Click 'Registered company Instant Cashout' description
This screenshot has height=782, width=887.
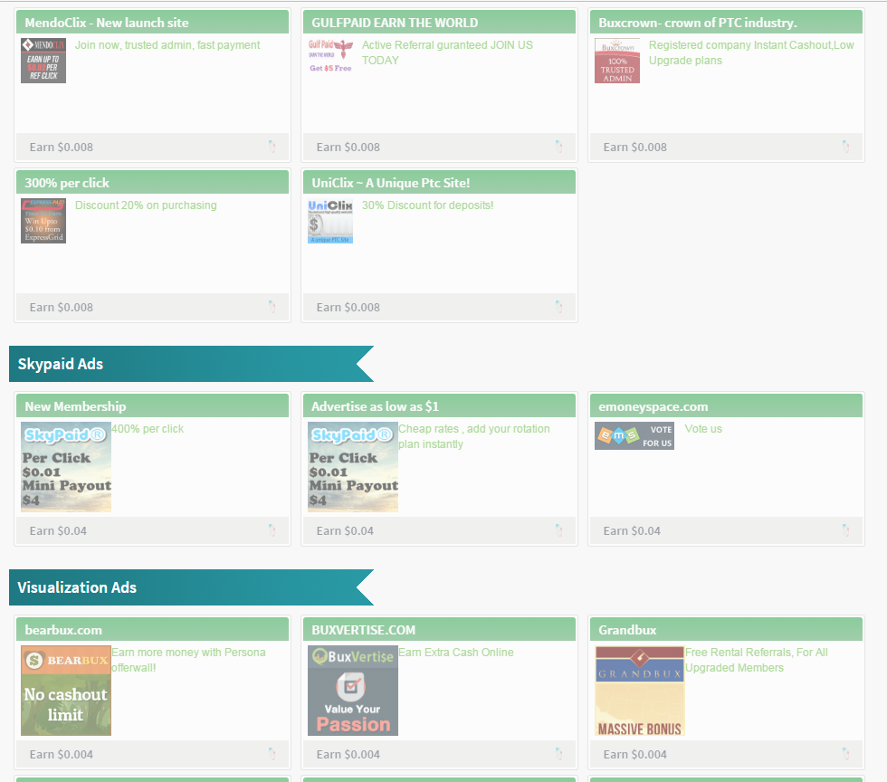click(751, 52)
